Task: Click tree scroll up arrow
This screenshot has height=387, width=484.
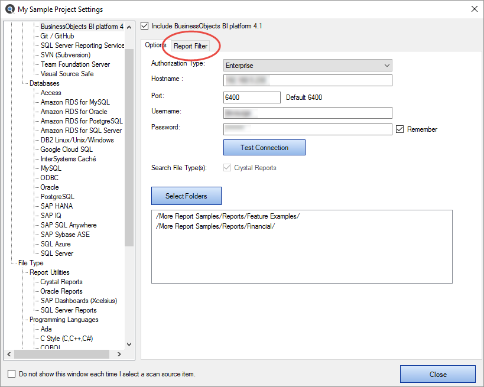Action: [129, 27]
